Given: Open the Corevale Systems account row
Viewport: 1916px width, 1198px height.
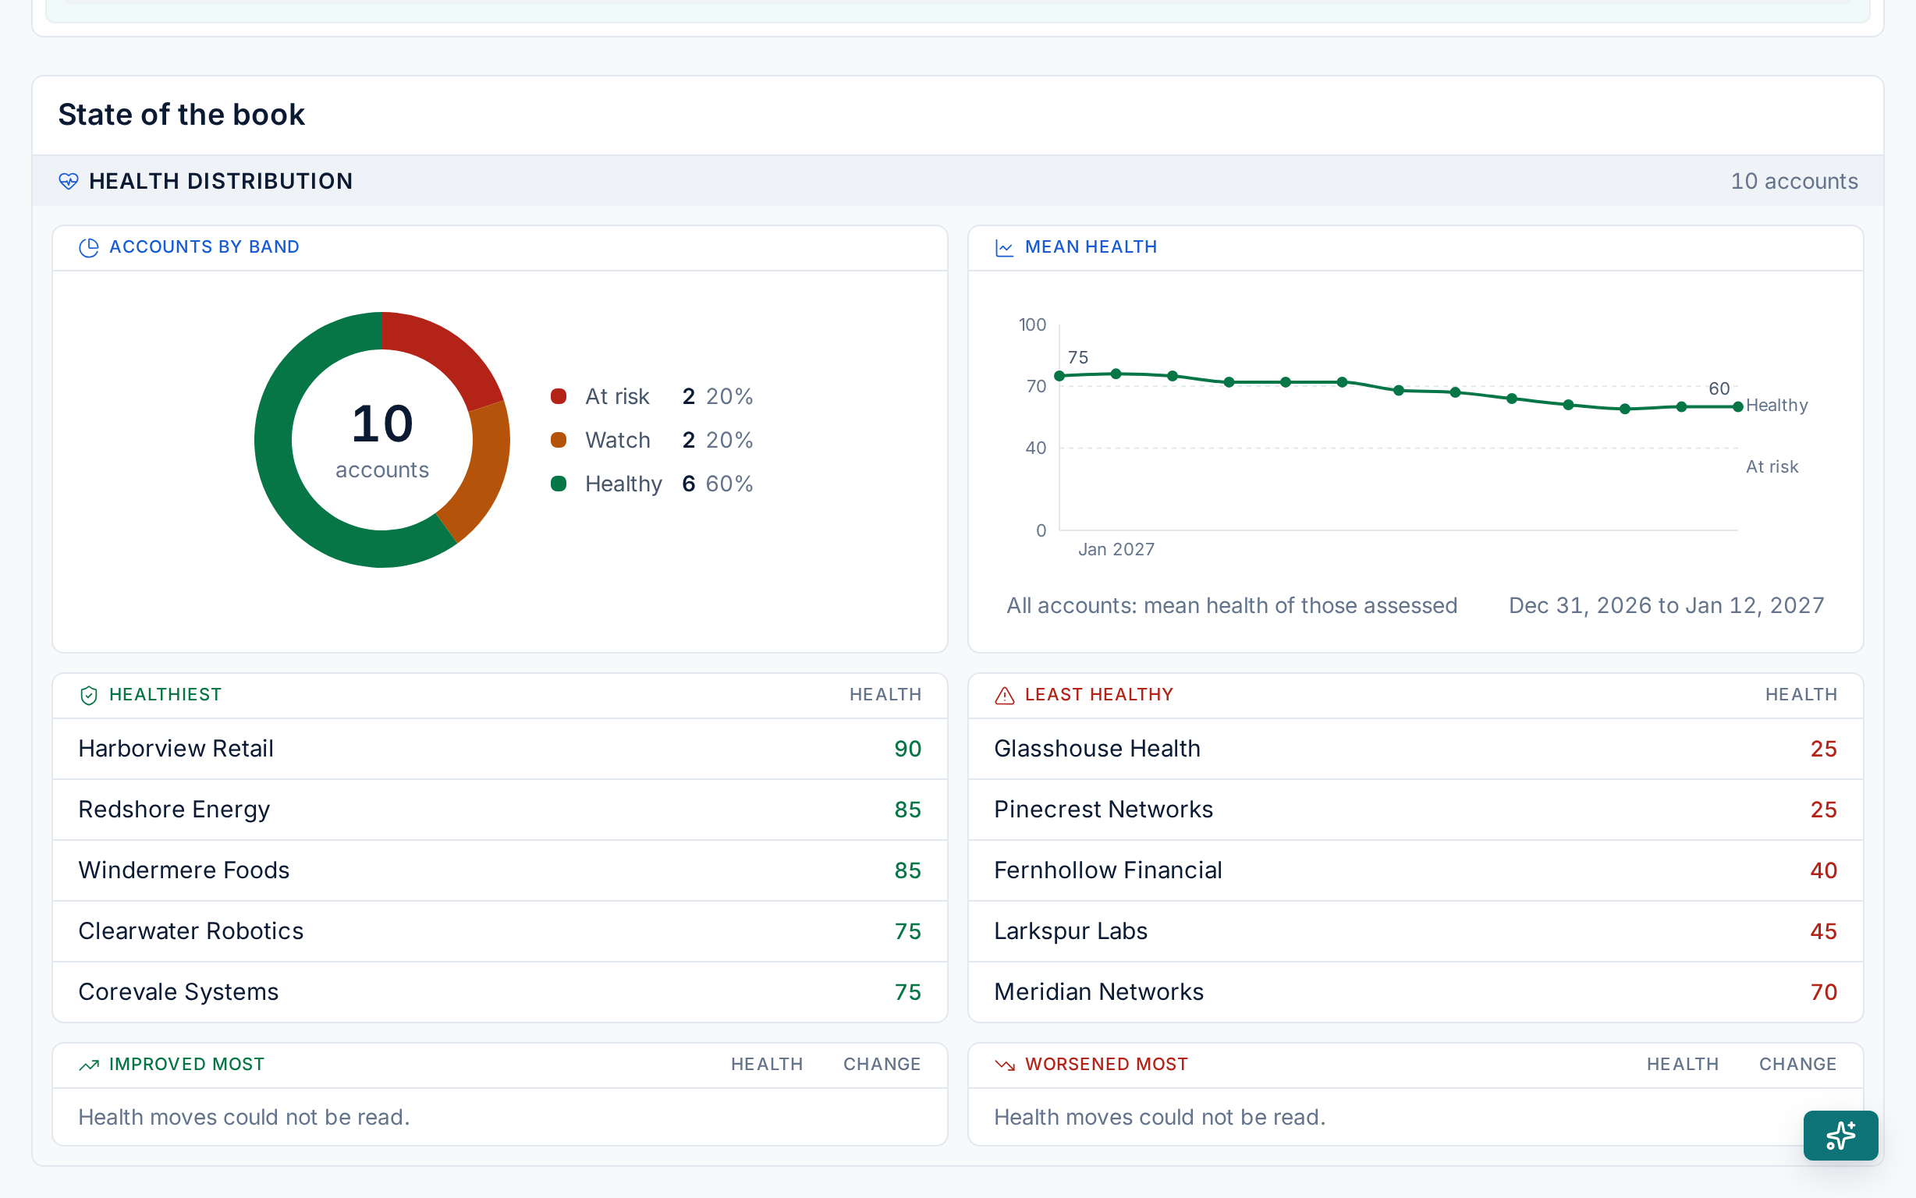Looking at the screenshot, I should pos(499,992).
